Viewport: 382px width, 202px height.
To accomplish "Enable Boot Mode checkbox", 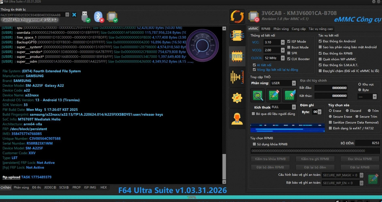I will tap(289, 47).
